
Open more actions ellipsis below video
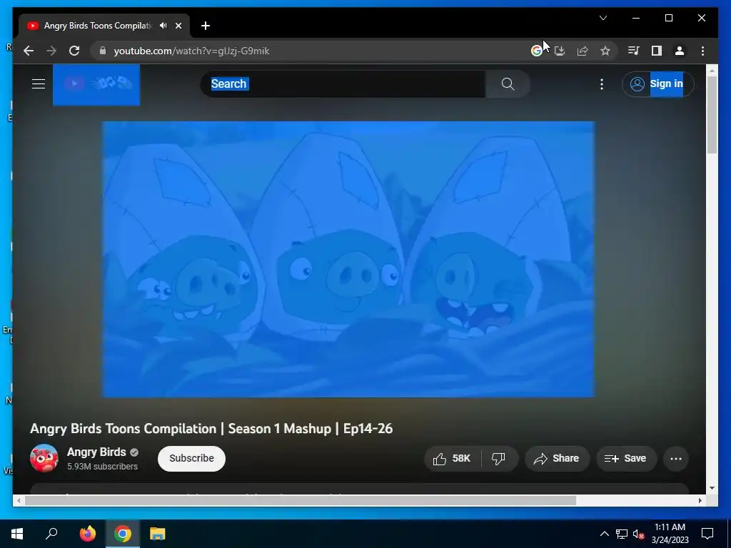click(675, 459)
